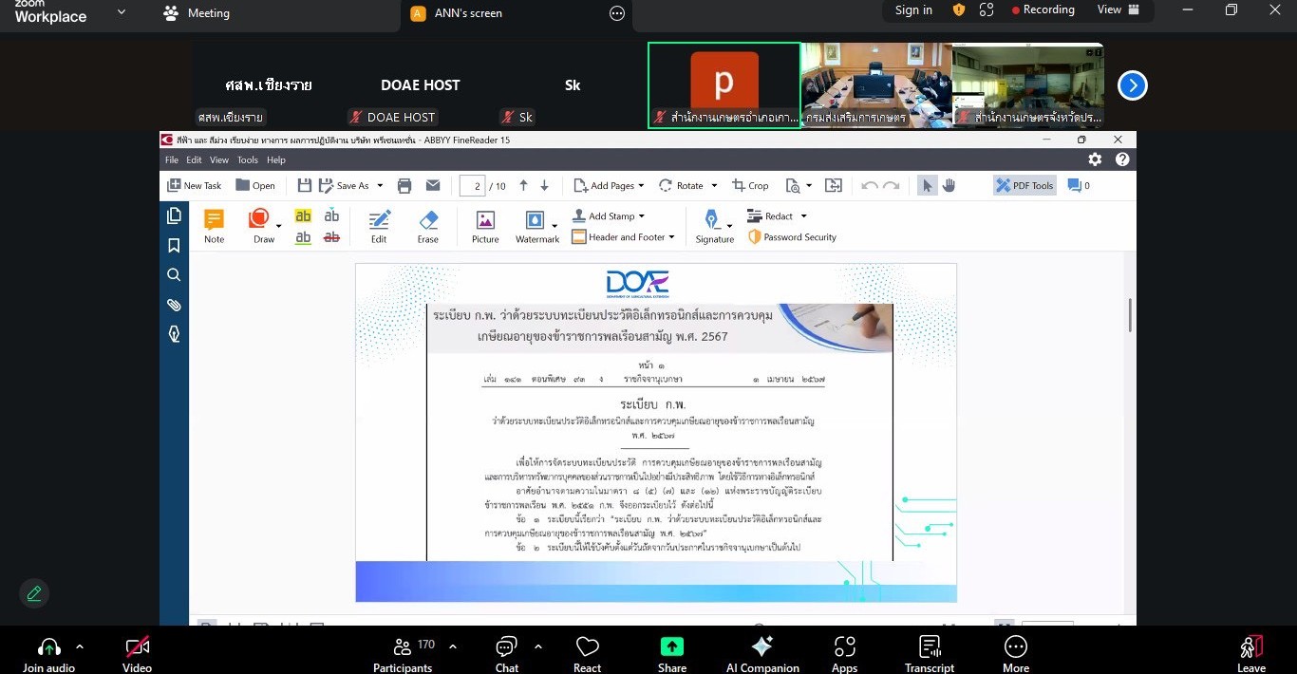Viewport: 1297px width, 674px height.
Task: Select the Note annotation tool
Action: click(214, 226)
